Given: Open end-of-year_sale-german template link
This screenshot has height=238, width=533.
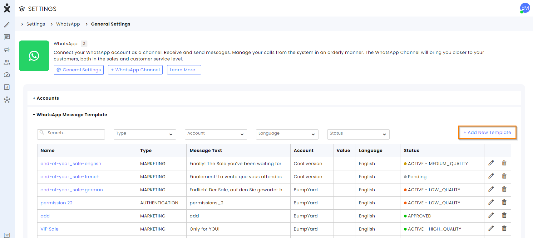Looking at the screenshot, I should coord(72,190).
